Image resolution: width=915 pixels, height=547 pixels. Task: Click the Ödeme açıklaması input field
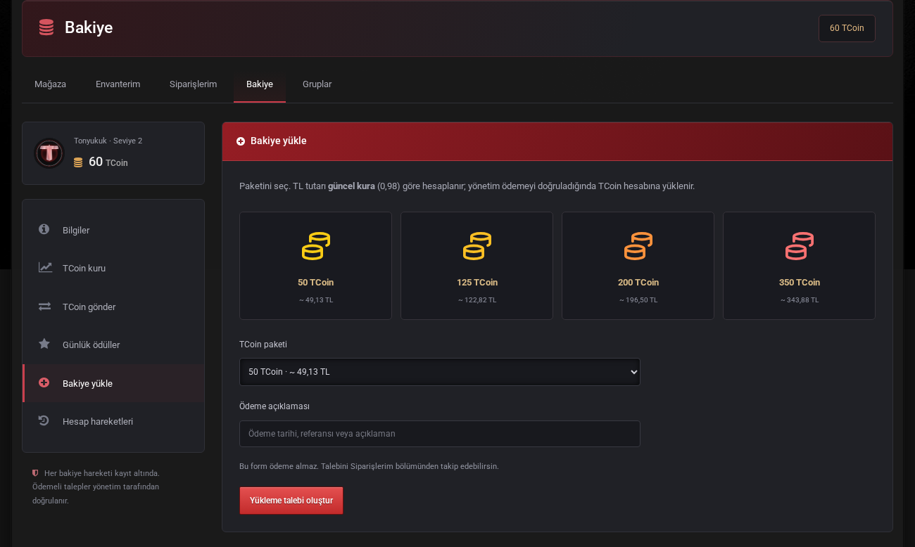click(x=440, y=434)
